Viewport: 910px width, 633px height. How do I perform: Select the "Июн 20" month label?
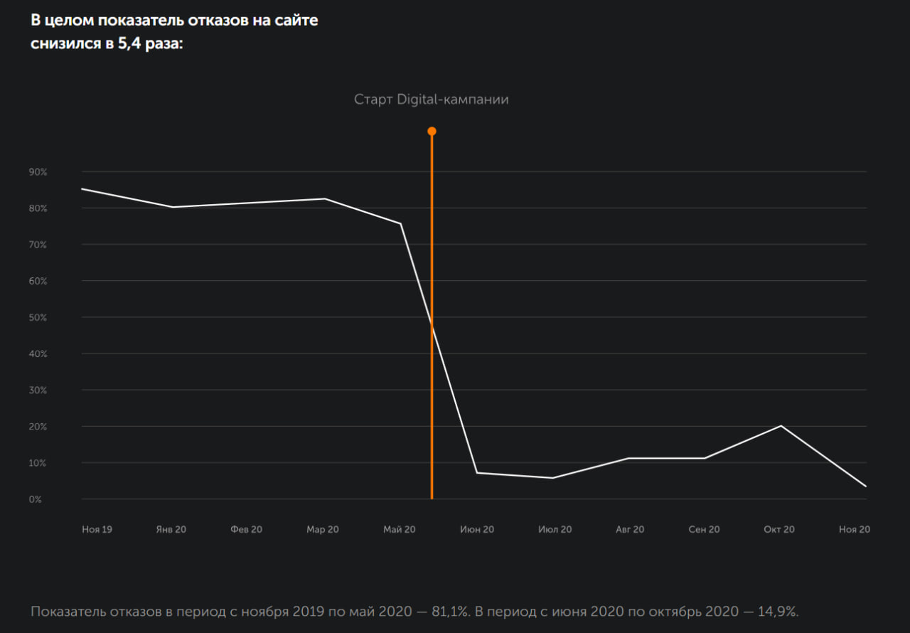(477, 530)
